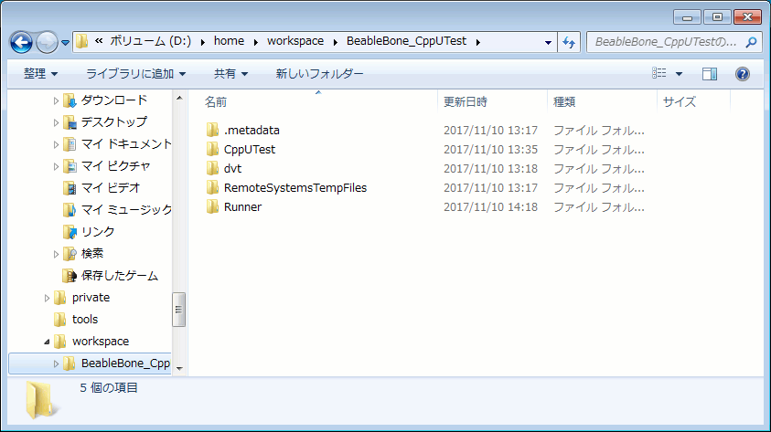
Task: Click the magnifier search icon
Action: click(x=751, y=42)
